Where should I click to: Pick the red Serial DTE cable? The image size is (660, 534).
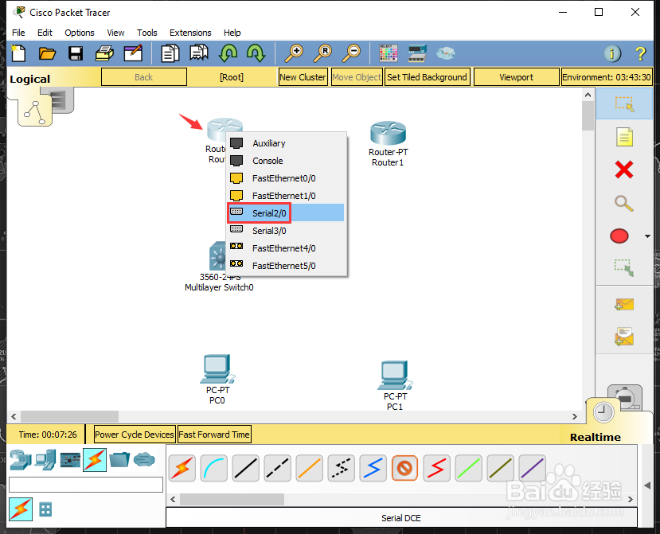(436, 468)
